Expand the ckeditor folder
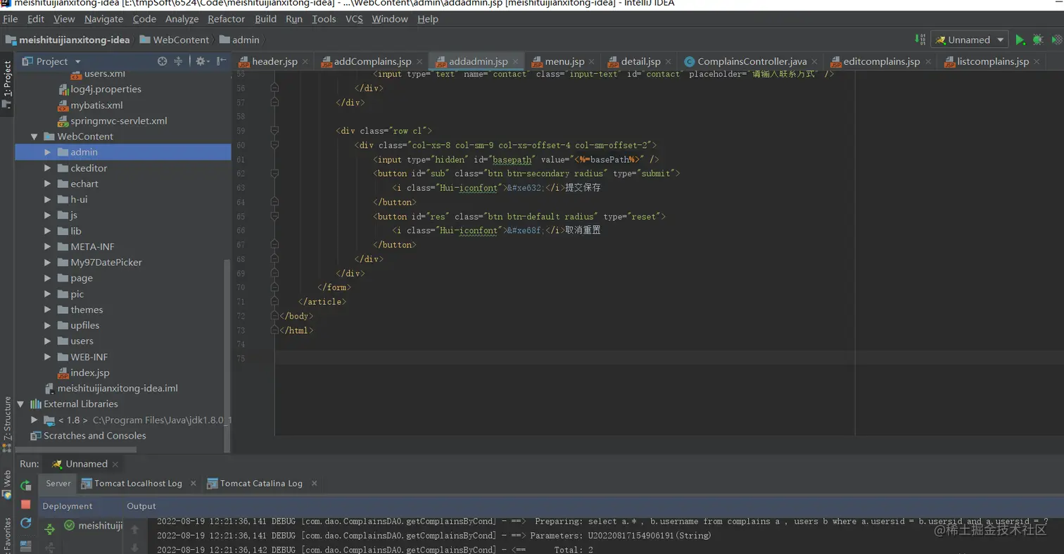The width and height of the screenshot is (1064, 554). tap(47, 168)
